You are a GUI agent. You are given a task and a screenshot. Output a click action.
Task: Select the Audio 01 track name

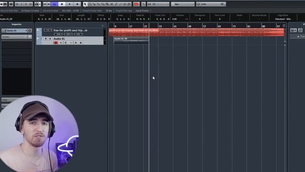click(59, 39)
